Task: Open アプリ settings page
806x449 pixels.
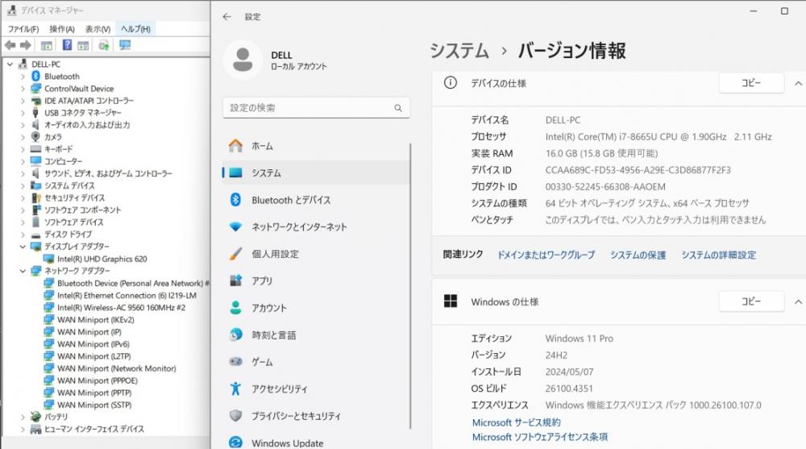Action: [316, 281]
